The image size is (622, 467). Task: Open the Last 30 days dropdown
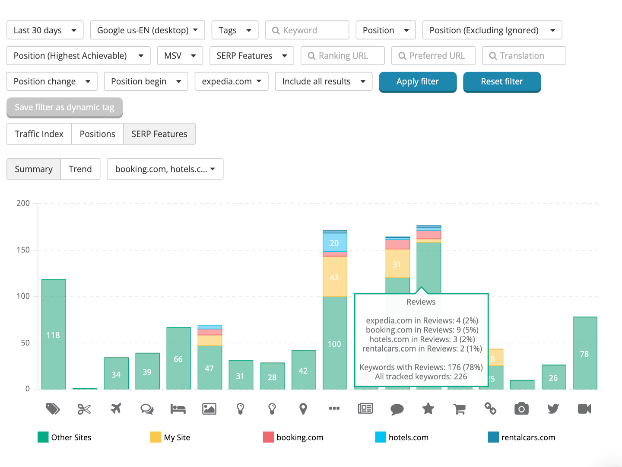[x=45, y=30]
